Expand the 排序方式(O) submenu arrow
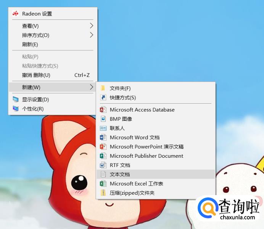Viewport: 264px width, 229px height. [x=92, y=35]
